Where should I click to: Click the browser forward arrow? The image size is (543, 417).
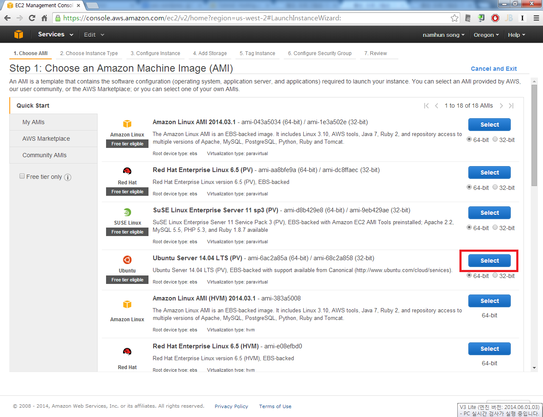coord(20,18)
